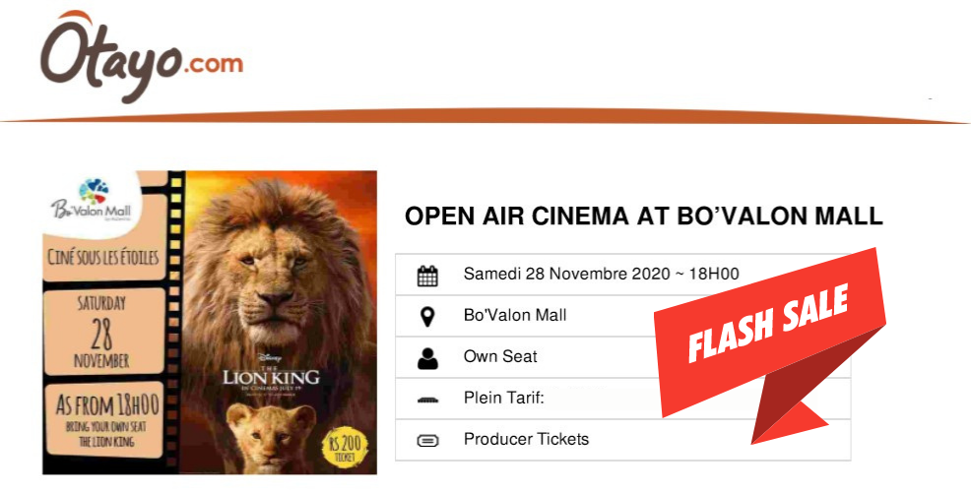Select the Bo'Valon Mall venue text
971x494 pixels.
(x=515, y=315)
